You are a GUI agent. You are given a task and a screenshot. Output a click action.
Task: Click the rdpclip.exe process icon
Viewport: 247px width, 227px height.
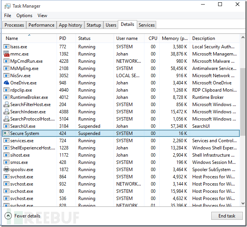pos(6,90)
